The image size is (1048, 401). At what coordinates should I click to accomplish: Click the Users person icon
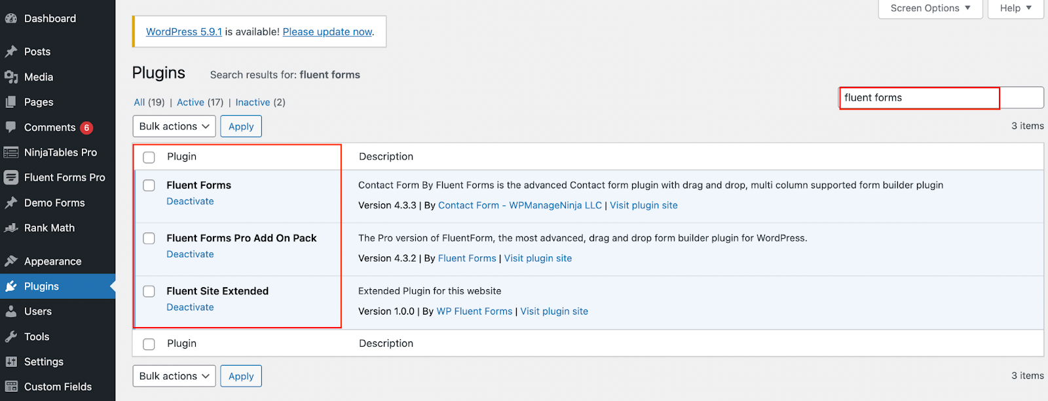[11, 311]
